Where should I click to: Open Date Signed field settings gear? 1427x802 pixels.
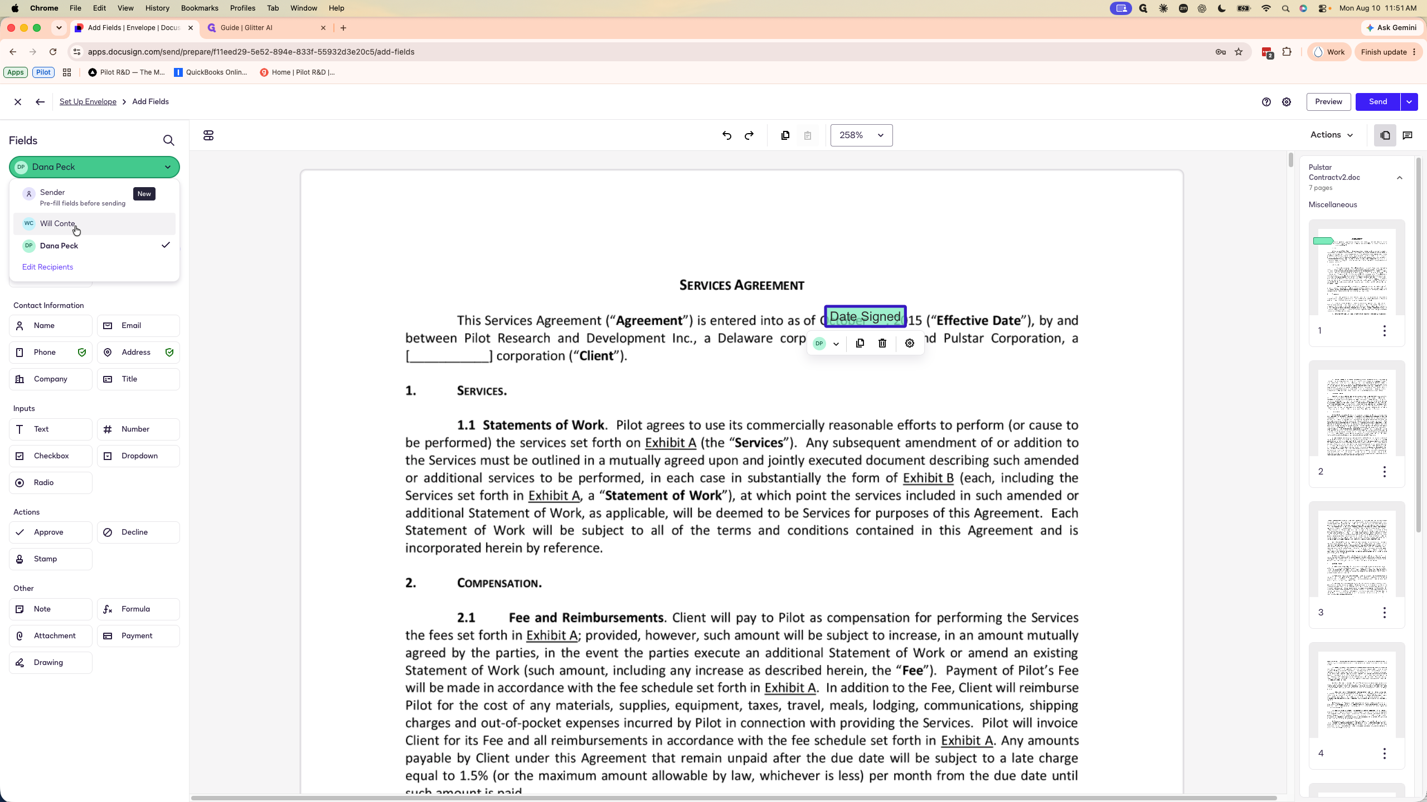pos(910,343)
